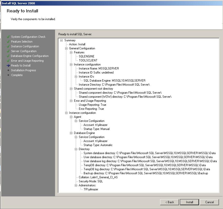223x209 pixels.
Task: Select Complete step in sidebar
Action: tap(17, 75)
